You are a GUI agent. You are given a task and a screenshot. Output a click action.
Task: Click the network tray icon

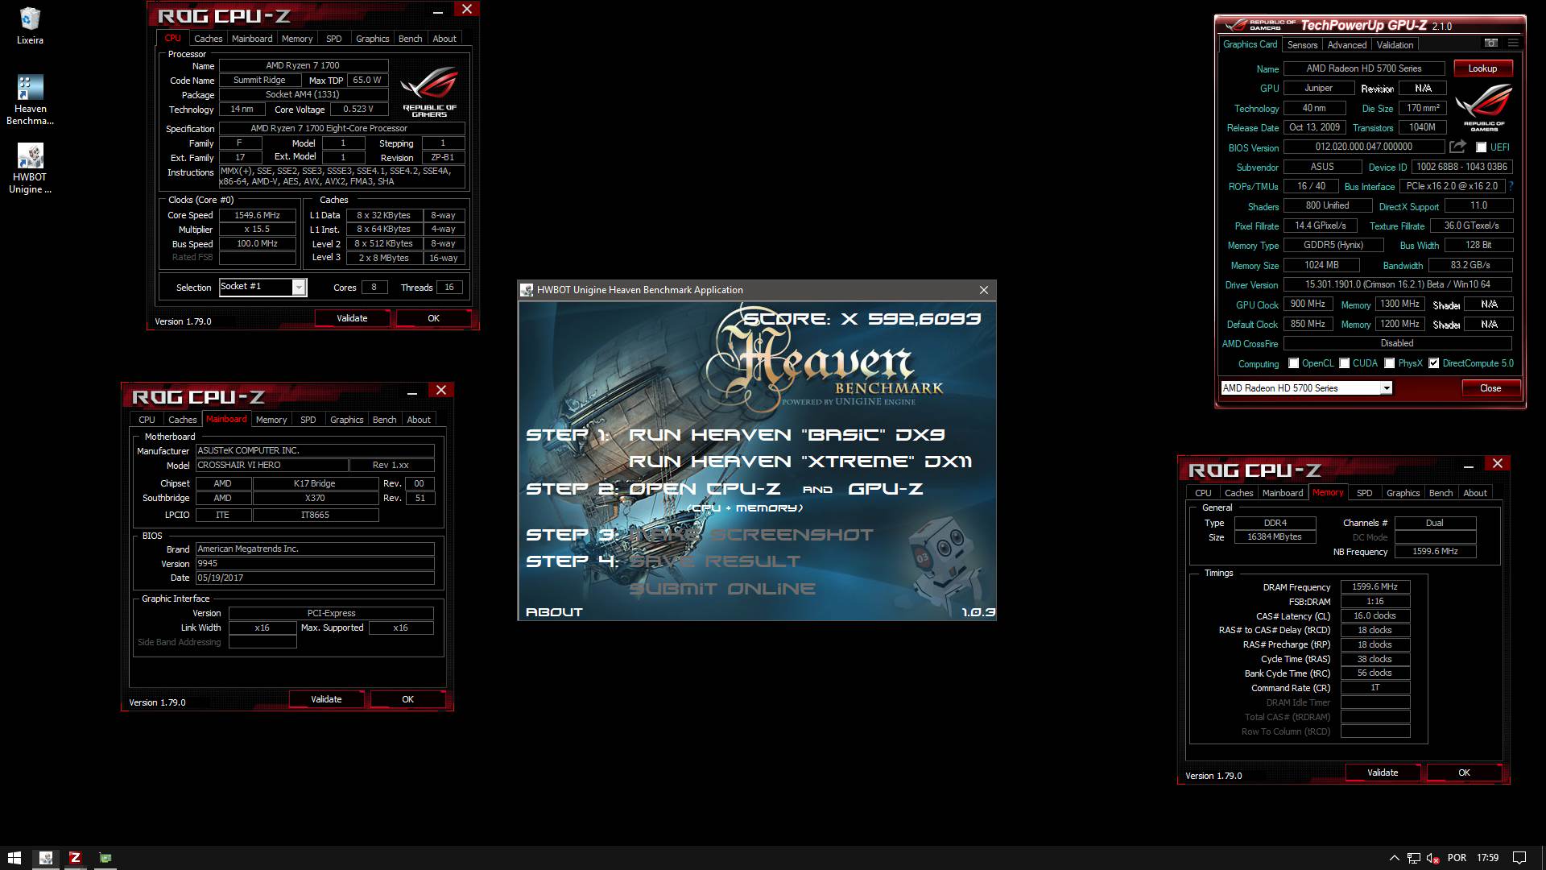tap(1414, 858)
